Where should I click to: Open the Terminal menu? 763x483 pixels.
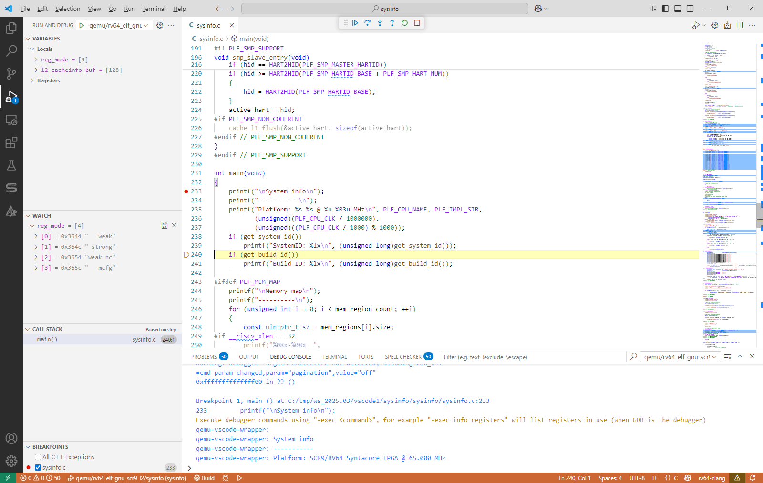(154, 9)
